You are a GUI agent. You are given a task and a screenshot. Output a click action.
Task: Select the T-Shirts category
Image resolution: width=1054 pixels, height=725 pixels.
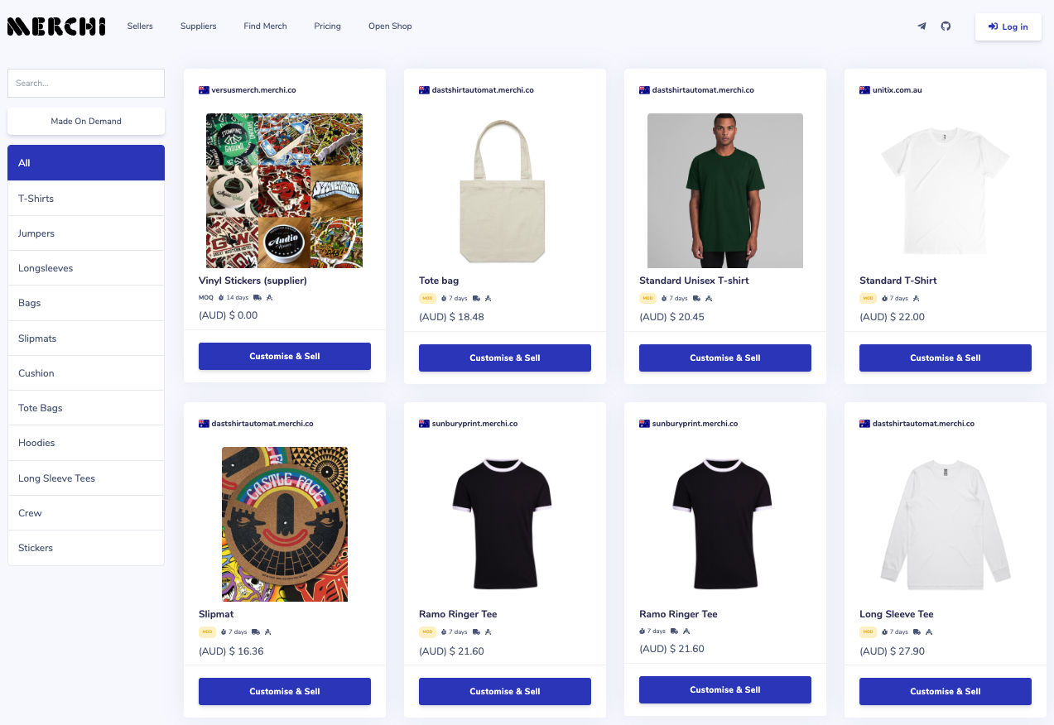[x=86, y=199]
